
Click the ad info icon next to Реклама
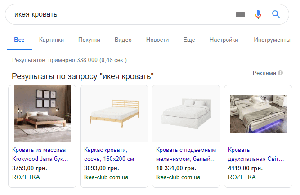pyautogui.click(x=280, y=73)
